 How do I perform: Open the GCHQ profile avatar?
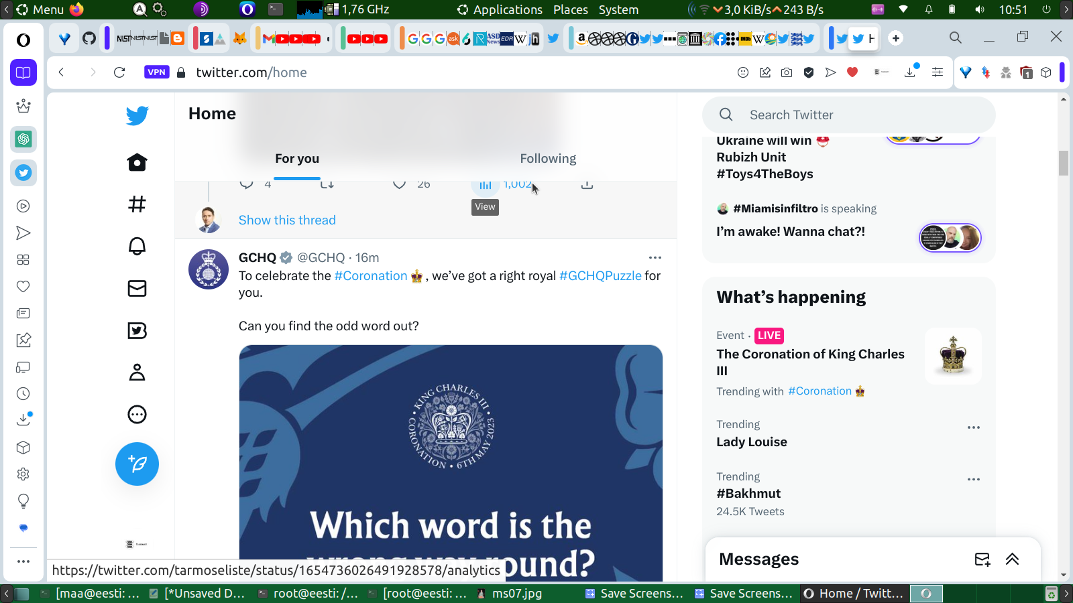pos(209,269)
